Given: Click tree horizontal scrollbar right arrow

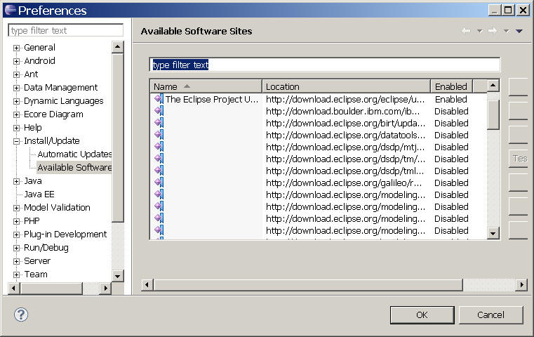Looking at the screenshot, I should (x=105, y=289).
